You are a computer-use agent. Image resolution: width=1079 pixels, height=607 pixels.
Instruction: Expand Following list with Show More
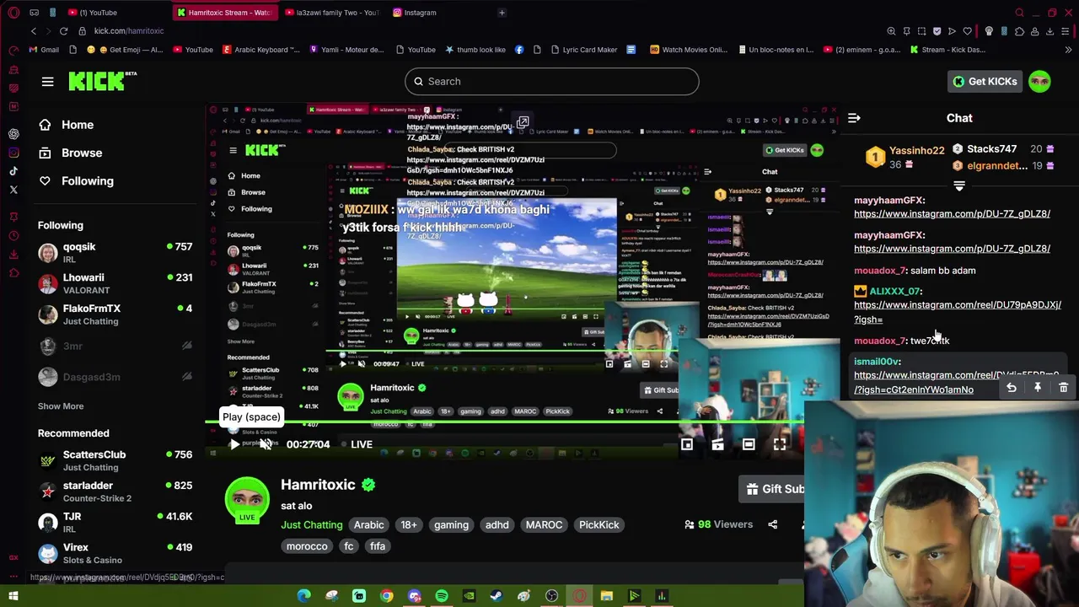(x=61, y=406)
